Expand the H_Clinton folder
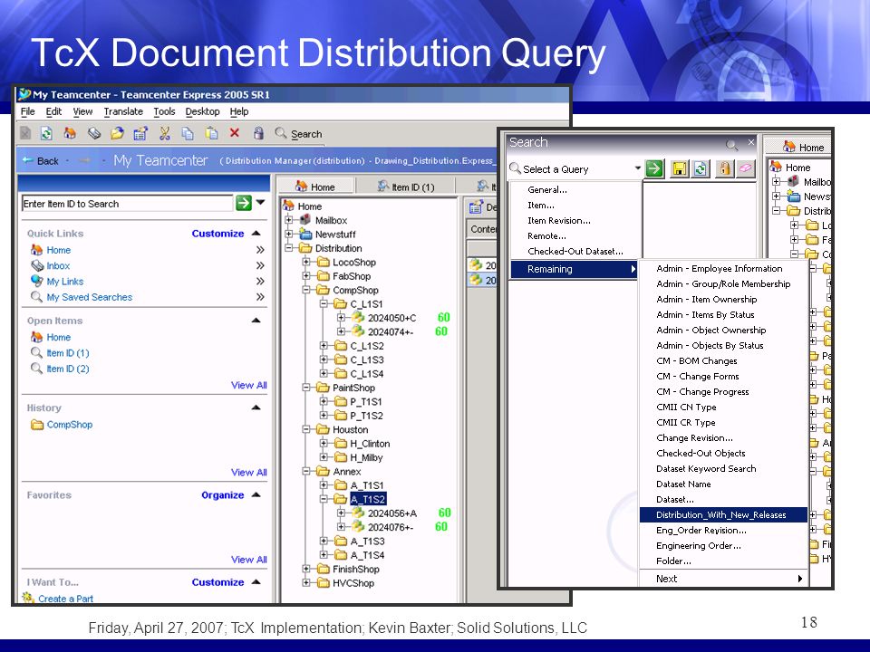The height and width of the screenshot is (652, 870). 324,443
